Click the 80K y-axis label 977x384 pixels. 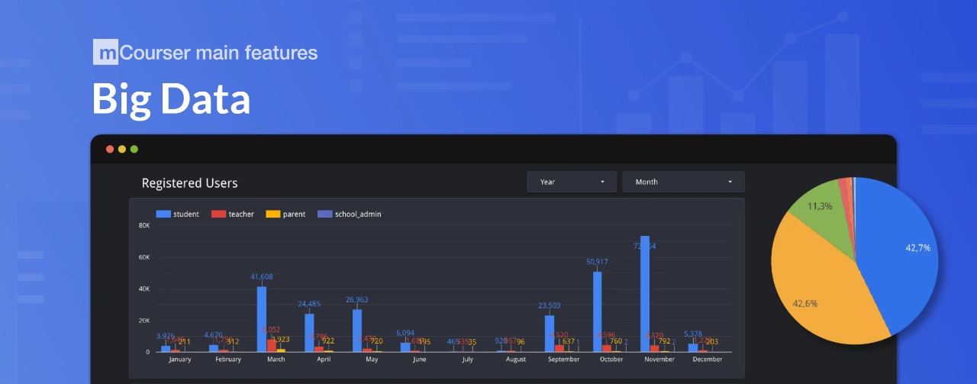[x=143, y=226]
